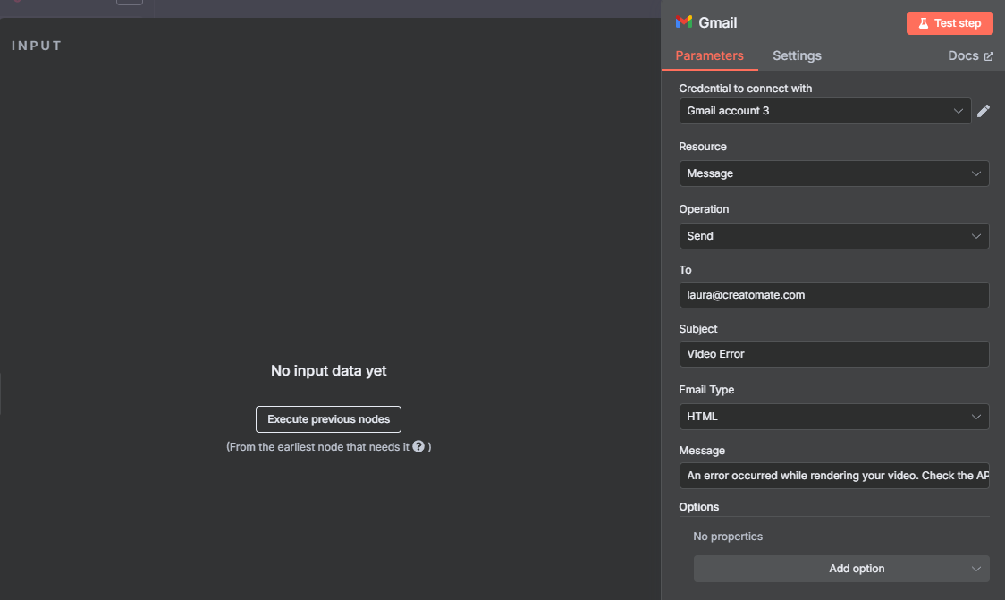Open the Docs external link
Viewport: 1005px width, 600px height.
[x=970, y=55]
